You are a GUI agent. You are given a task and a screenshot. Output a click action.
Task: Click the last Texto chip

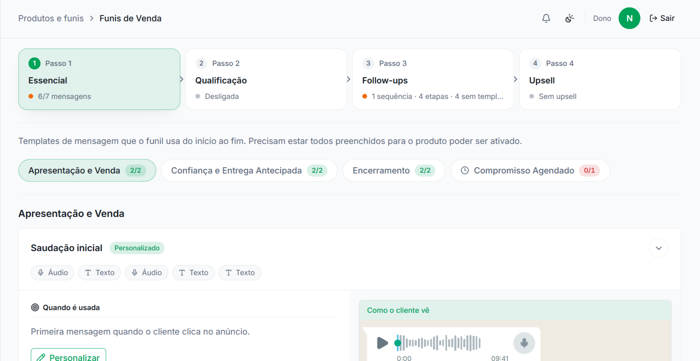[x=240, y=272]
